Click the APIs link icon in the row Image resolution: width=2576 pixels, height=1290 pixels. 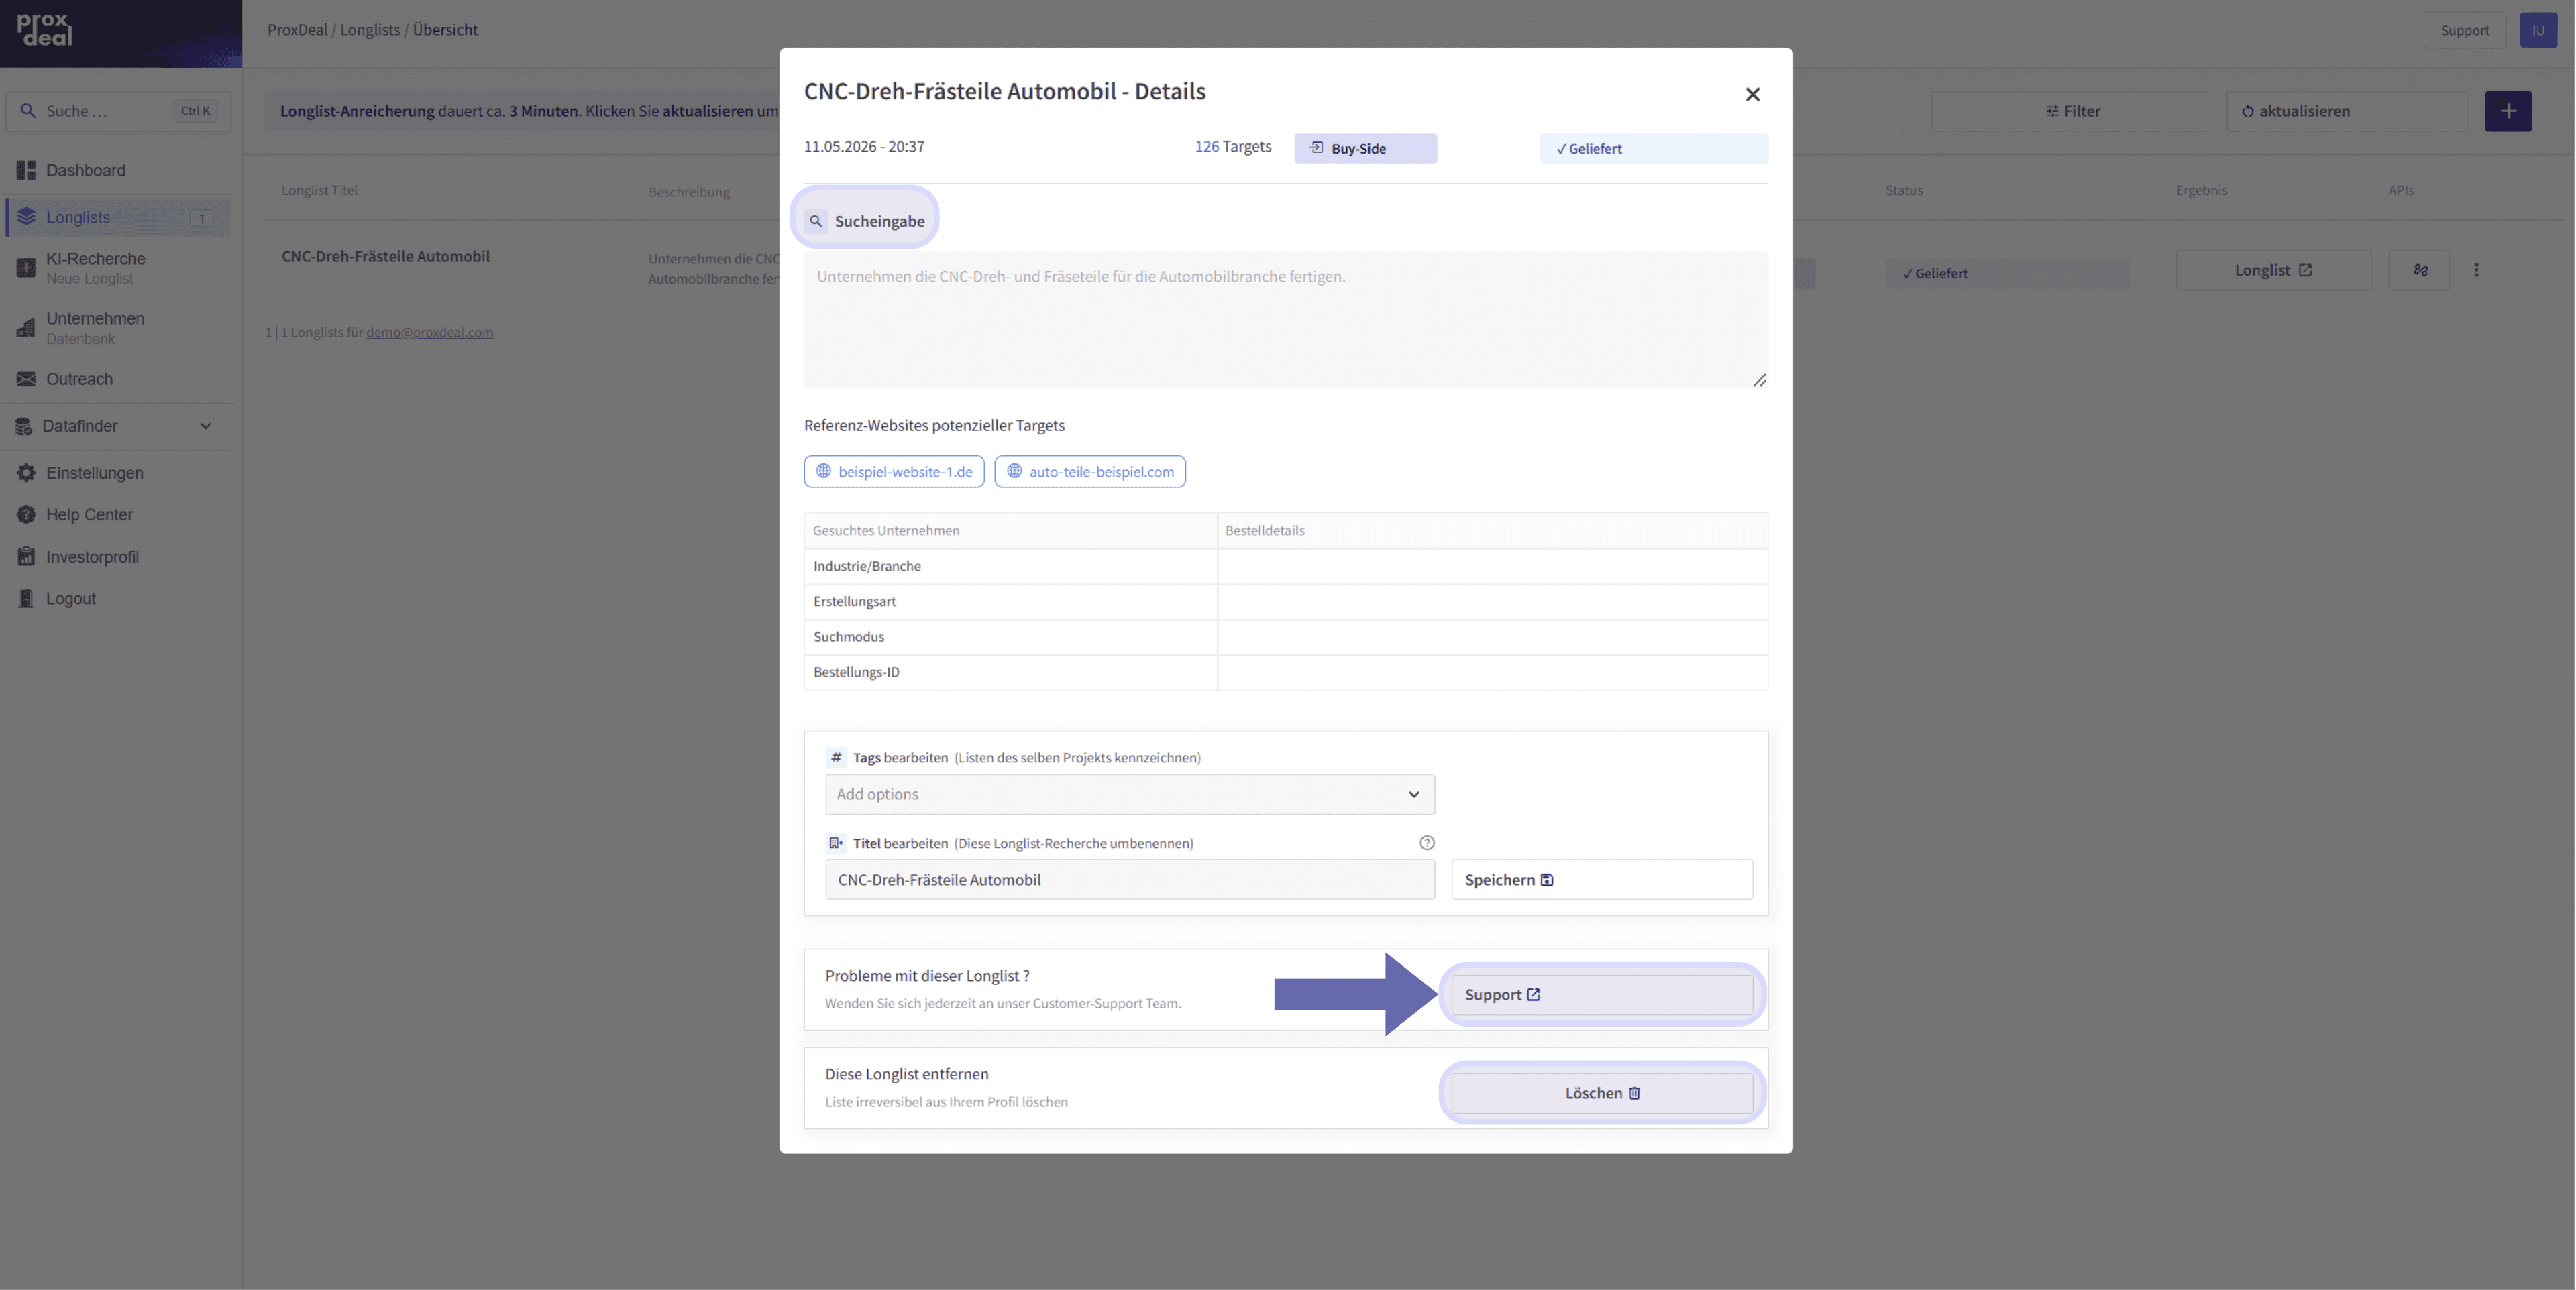pos(2419,270)
